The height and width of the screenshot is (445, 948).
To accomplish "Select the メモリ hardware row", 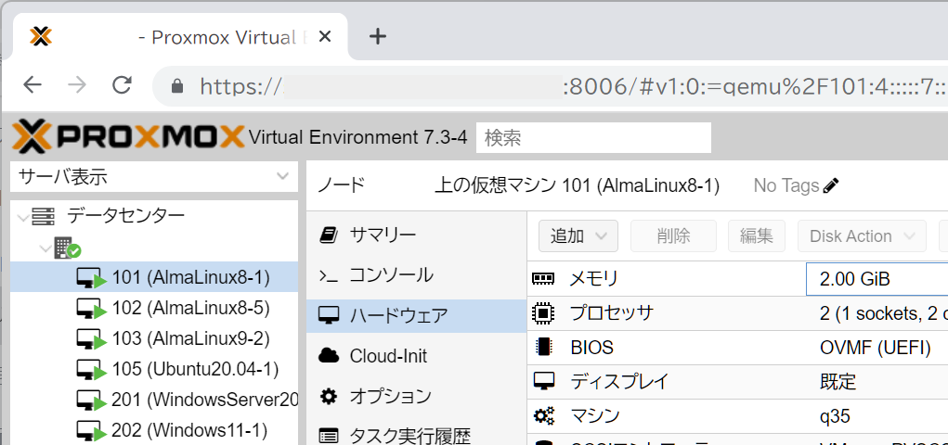I will 737,279.
